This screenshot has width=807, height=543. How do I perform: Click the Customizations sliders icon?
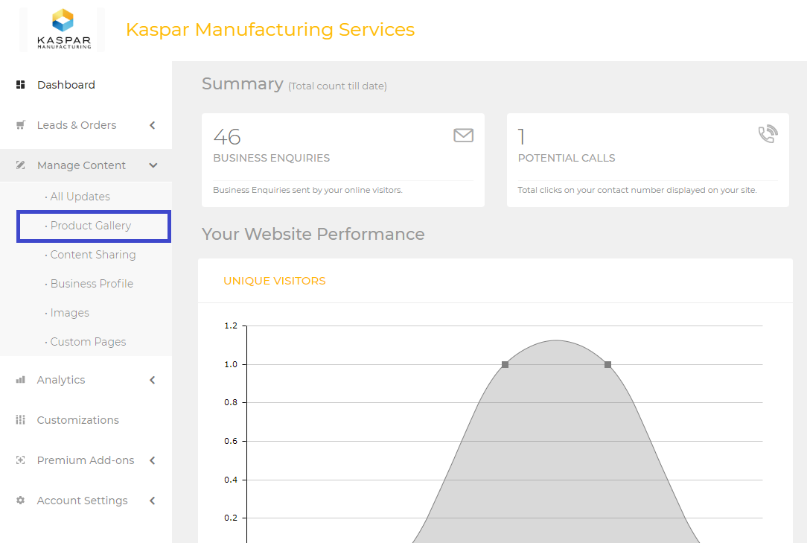(21, 420)
